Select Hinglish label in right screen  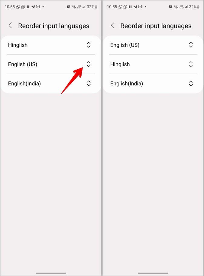120,64
